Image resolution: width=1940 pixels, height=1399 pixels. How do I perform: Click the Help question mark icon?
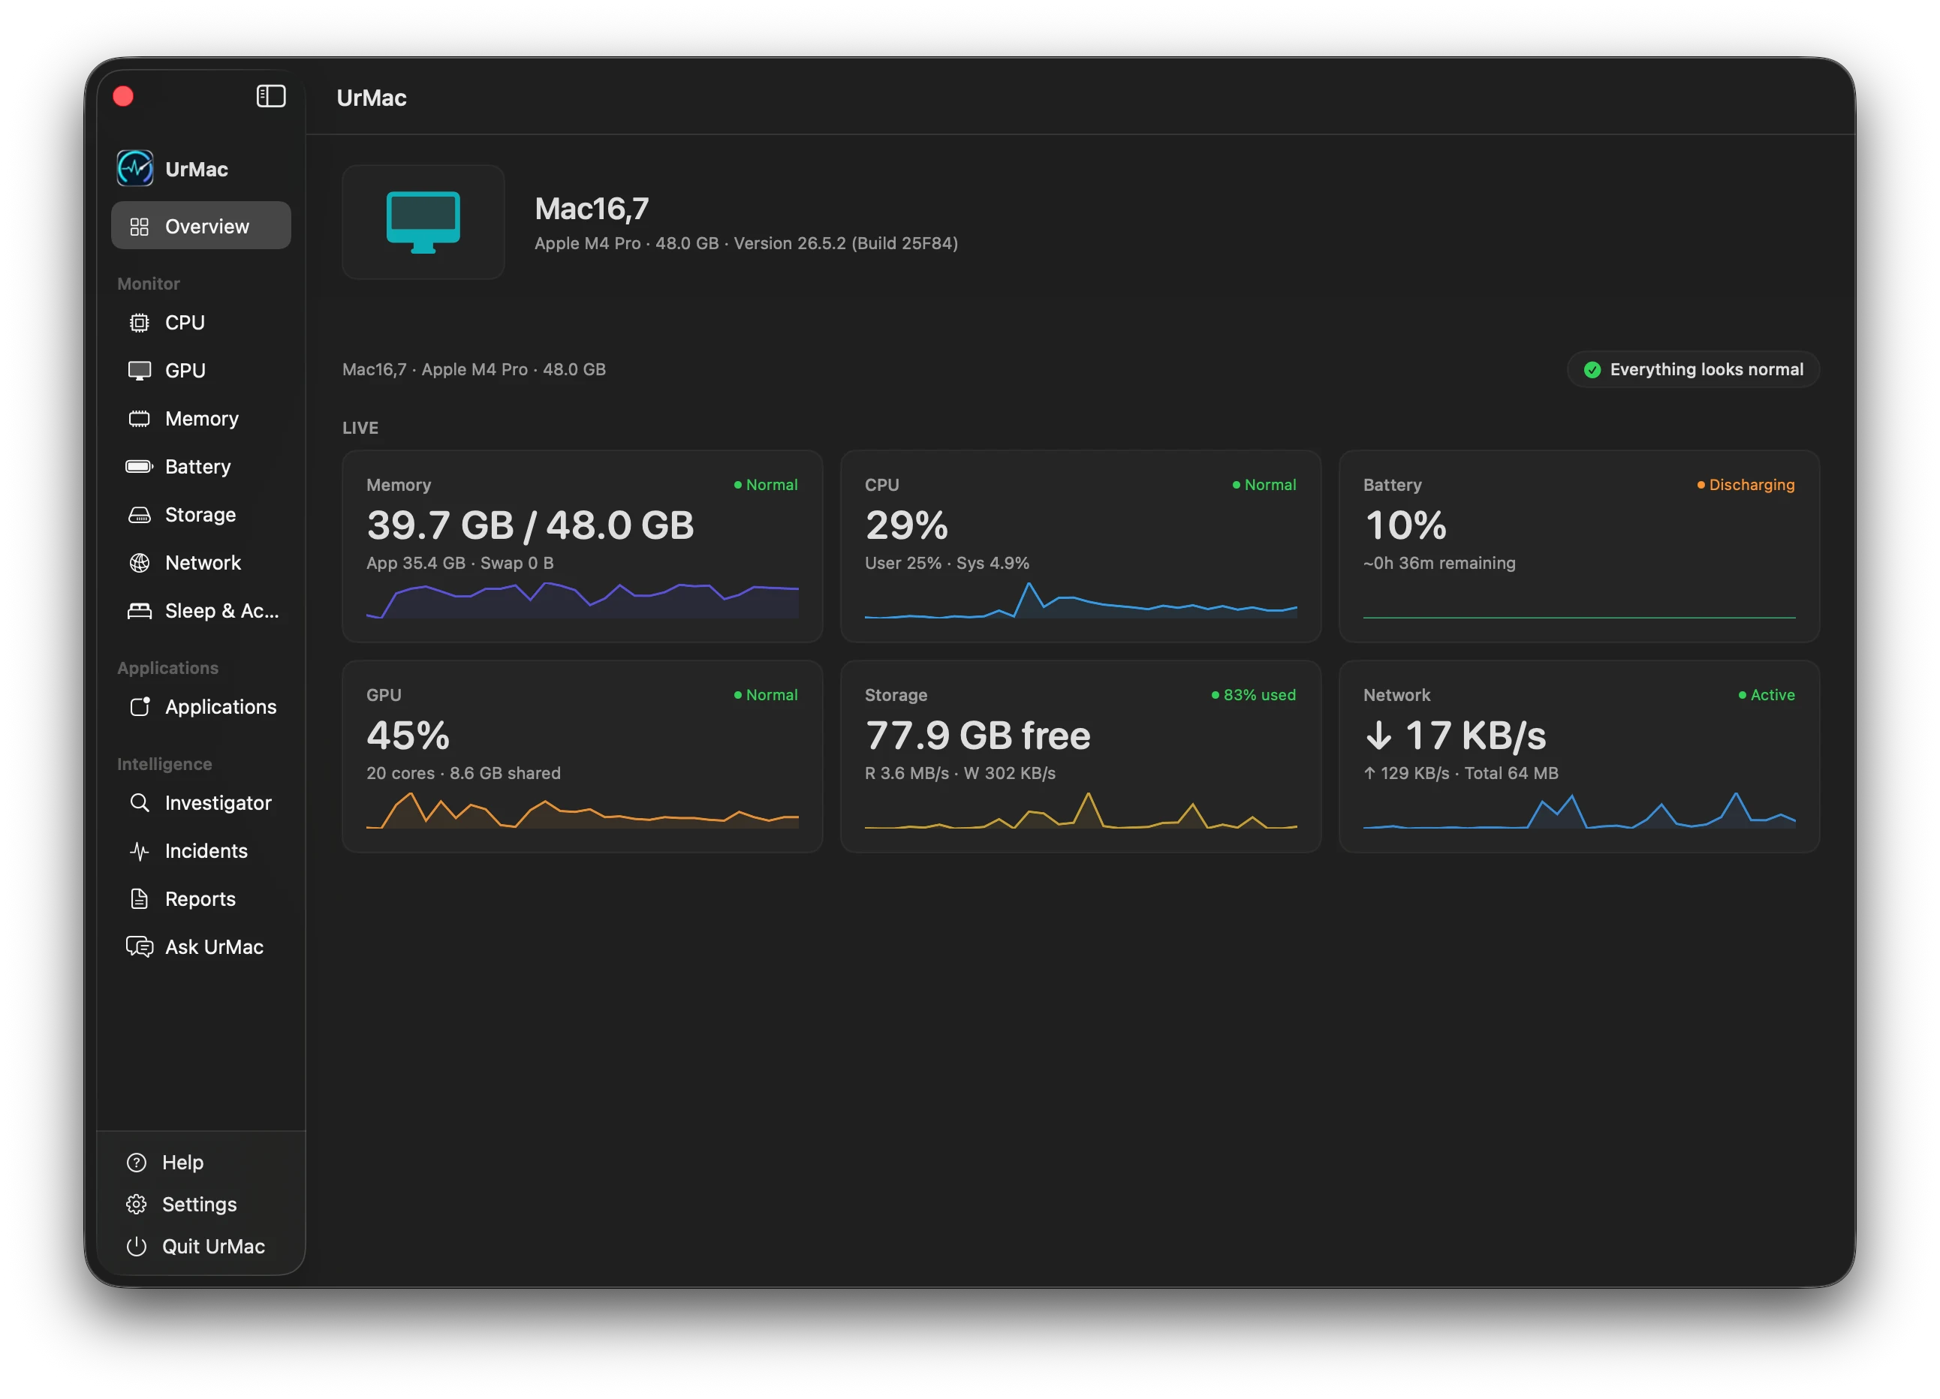click(136, 1162)
